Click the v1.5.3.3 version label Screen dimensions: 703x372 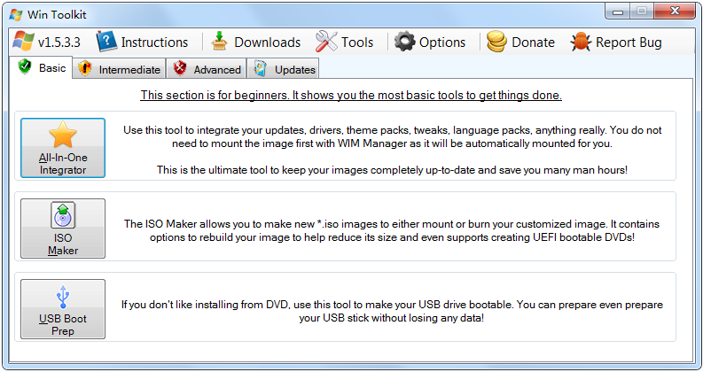coord(59,43)
